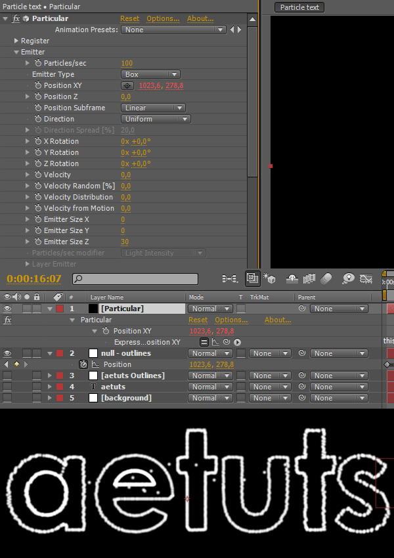Expand the Register group
The image size is (394, 558).
point(16,41)
